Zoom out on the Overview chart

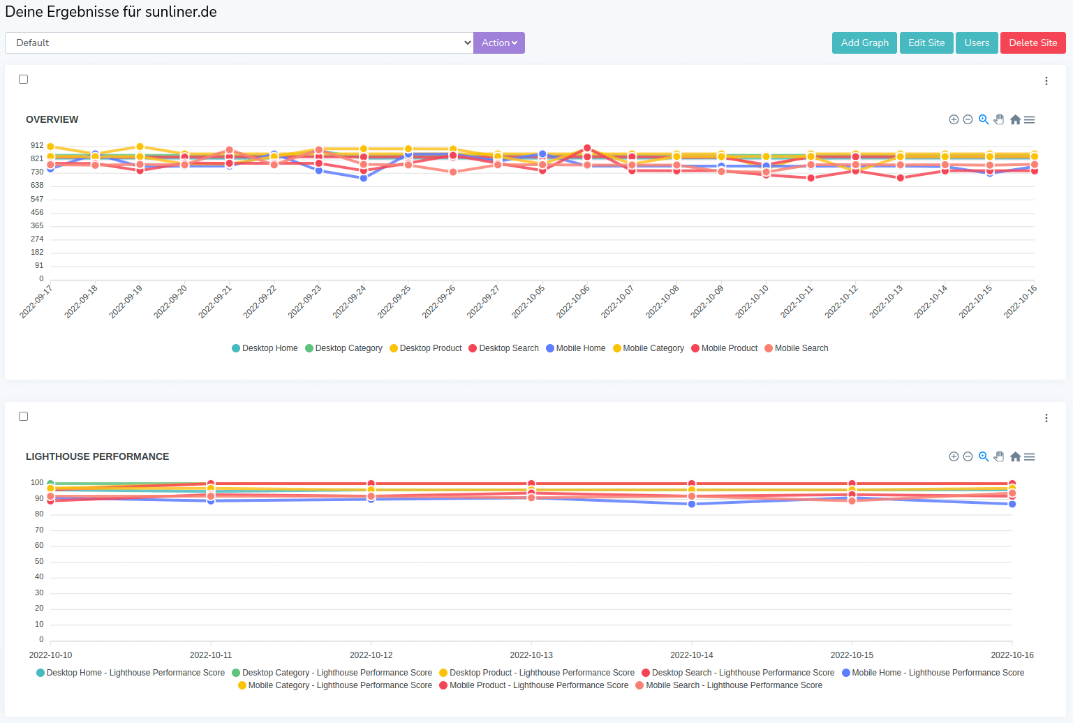coord(968,119)
